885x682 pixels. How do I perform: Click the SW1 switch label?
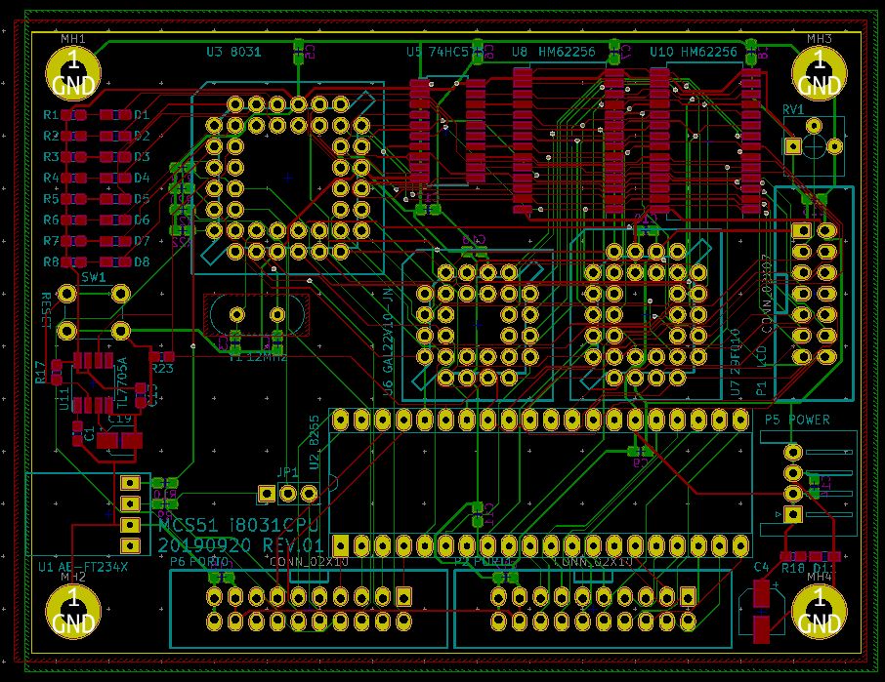[93, 277]
